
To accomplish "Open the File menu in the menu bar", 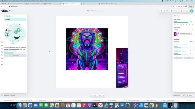I will pos(11,1).
